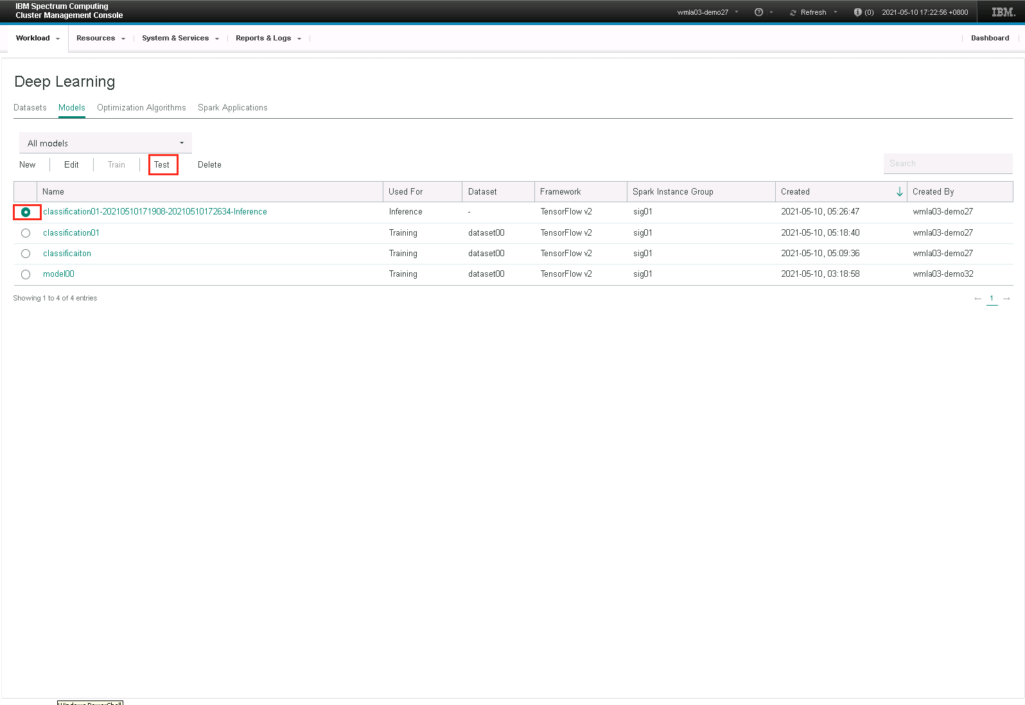Click the 2021-05-10, 03:18:58 created cell

[x=820, y=274]
